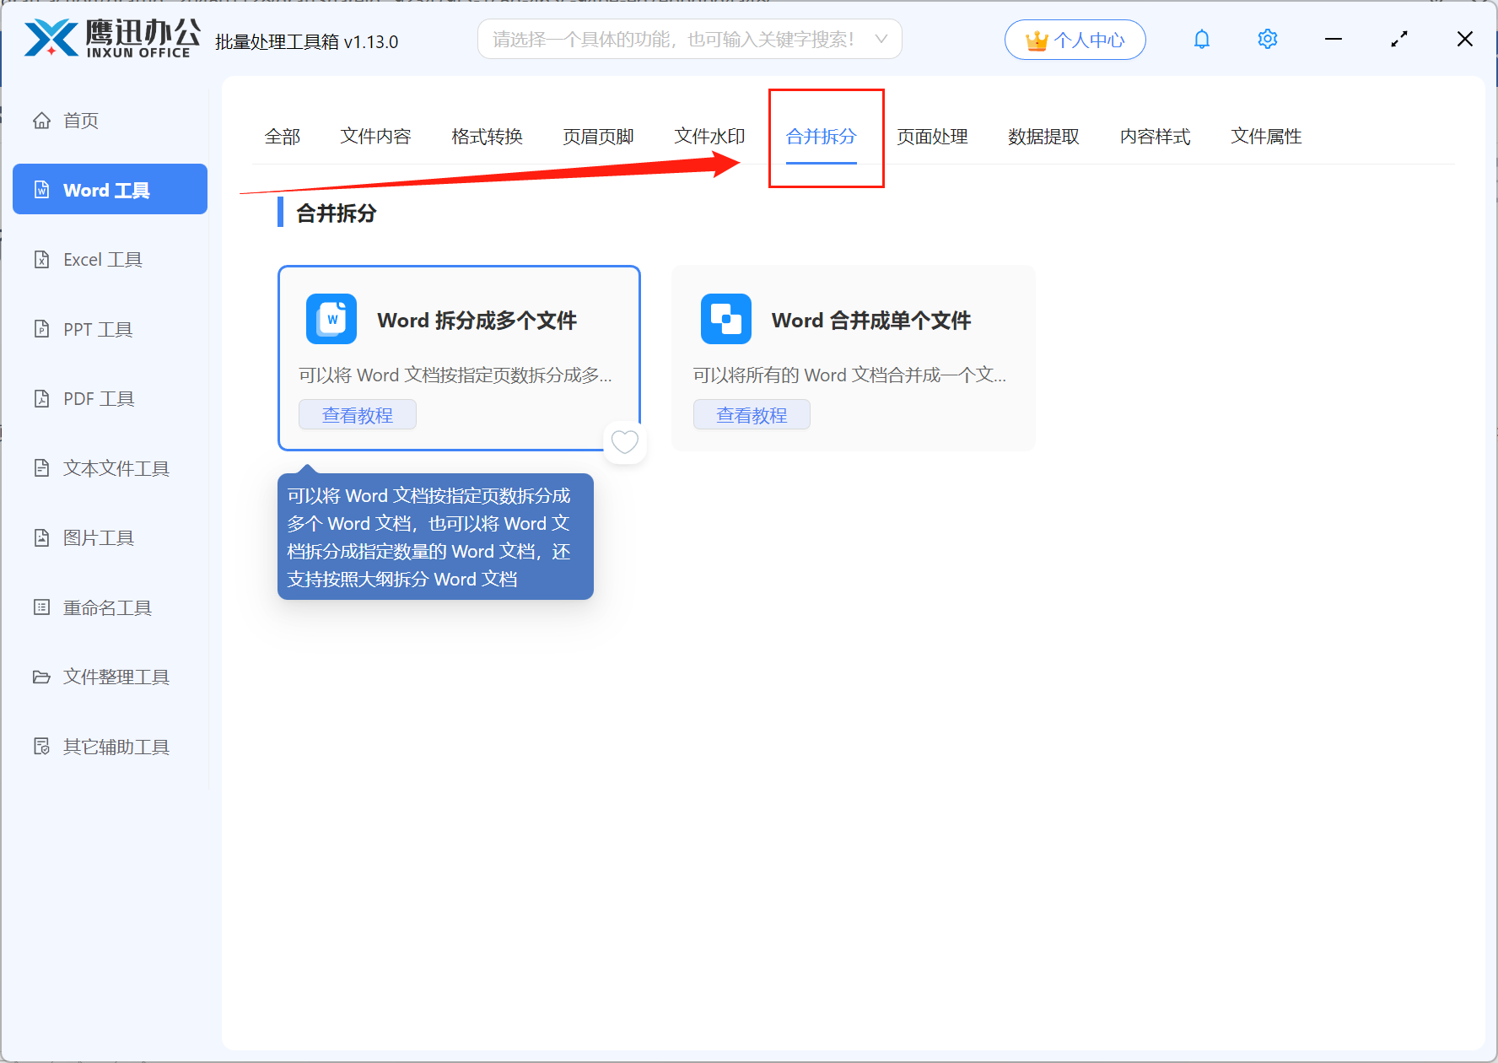1498x1063 pixels.
Task: Switch to the 格式转换 tab
Action: (487, 137)
